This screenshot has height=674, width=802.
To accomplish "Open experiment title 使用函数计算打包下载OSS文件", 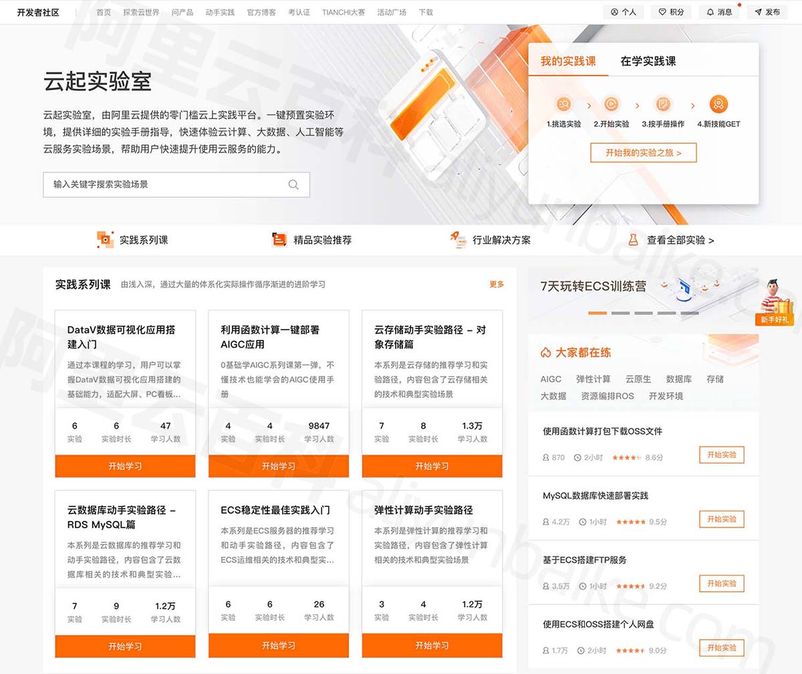I will pyautogui.click(x=602, y=431).
